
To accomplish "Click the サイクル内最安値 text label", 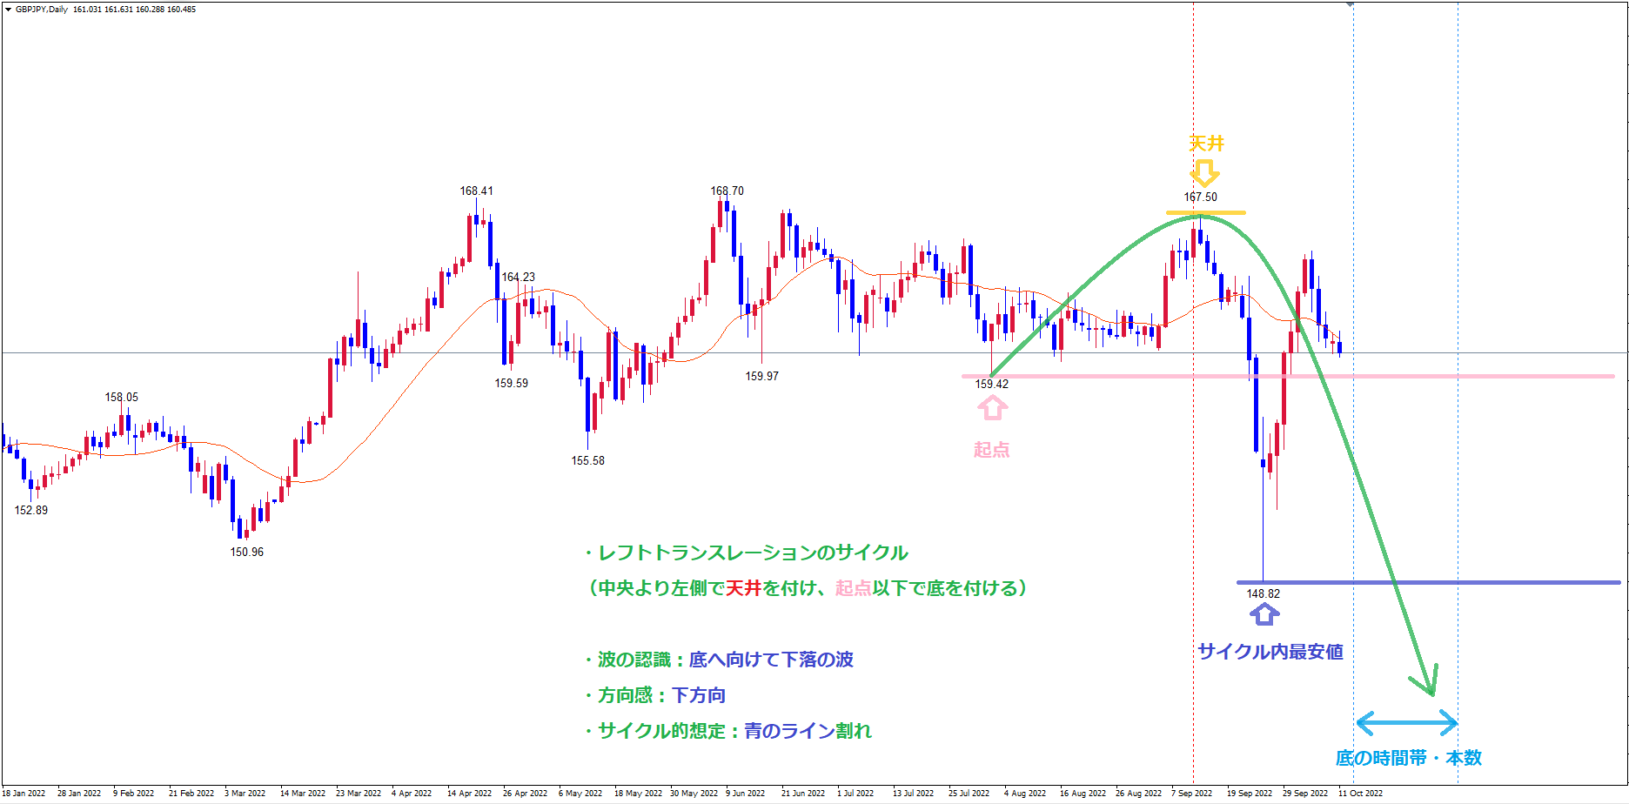I will 1270,652.
